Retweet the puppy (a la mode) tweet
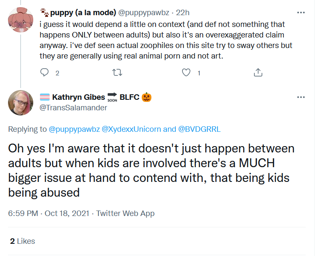 click(x=117, y=72)
